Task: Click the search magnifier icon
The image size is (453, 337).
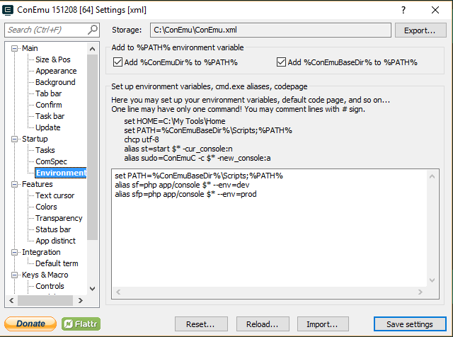Action: [93, 30]
